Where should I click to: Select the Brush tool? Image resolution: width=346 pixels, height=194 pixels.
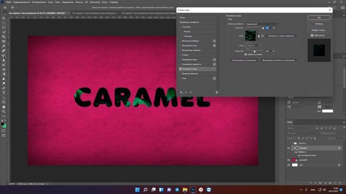tap(4, 56)
